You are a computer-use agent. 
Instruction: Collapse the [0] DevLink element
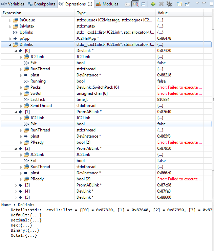16,51
